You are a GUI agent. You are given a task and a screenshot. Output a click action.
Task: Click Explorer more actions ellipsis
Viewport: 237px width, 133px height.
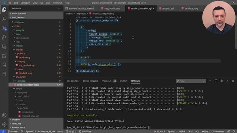pos(59,8)
